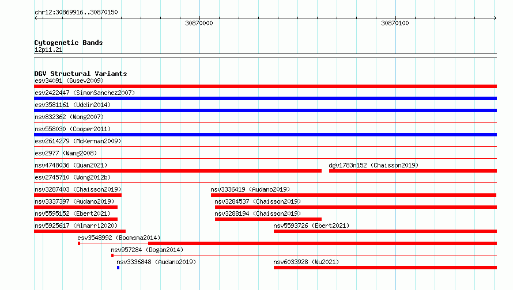This screenshot has height=290, width=513.
Task: Click the small red square below the nsv957284 label
Action: pyautogui.click(x=112, y=255)
